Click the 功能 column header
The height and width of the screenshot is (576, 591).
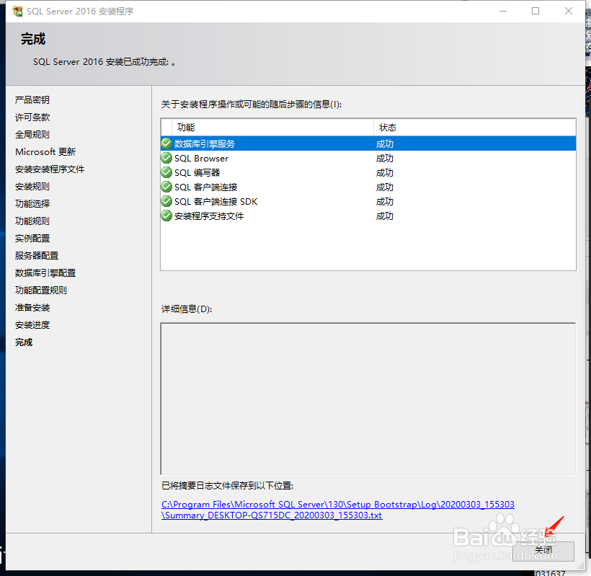tap(272, 128)
